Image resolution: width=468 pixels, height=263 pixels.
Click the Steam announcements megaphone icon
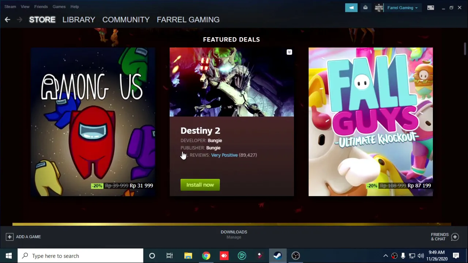tap(351, 8)
